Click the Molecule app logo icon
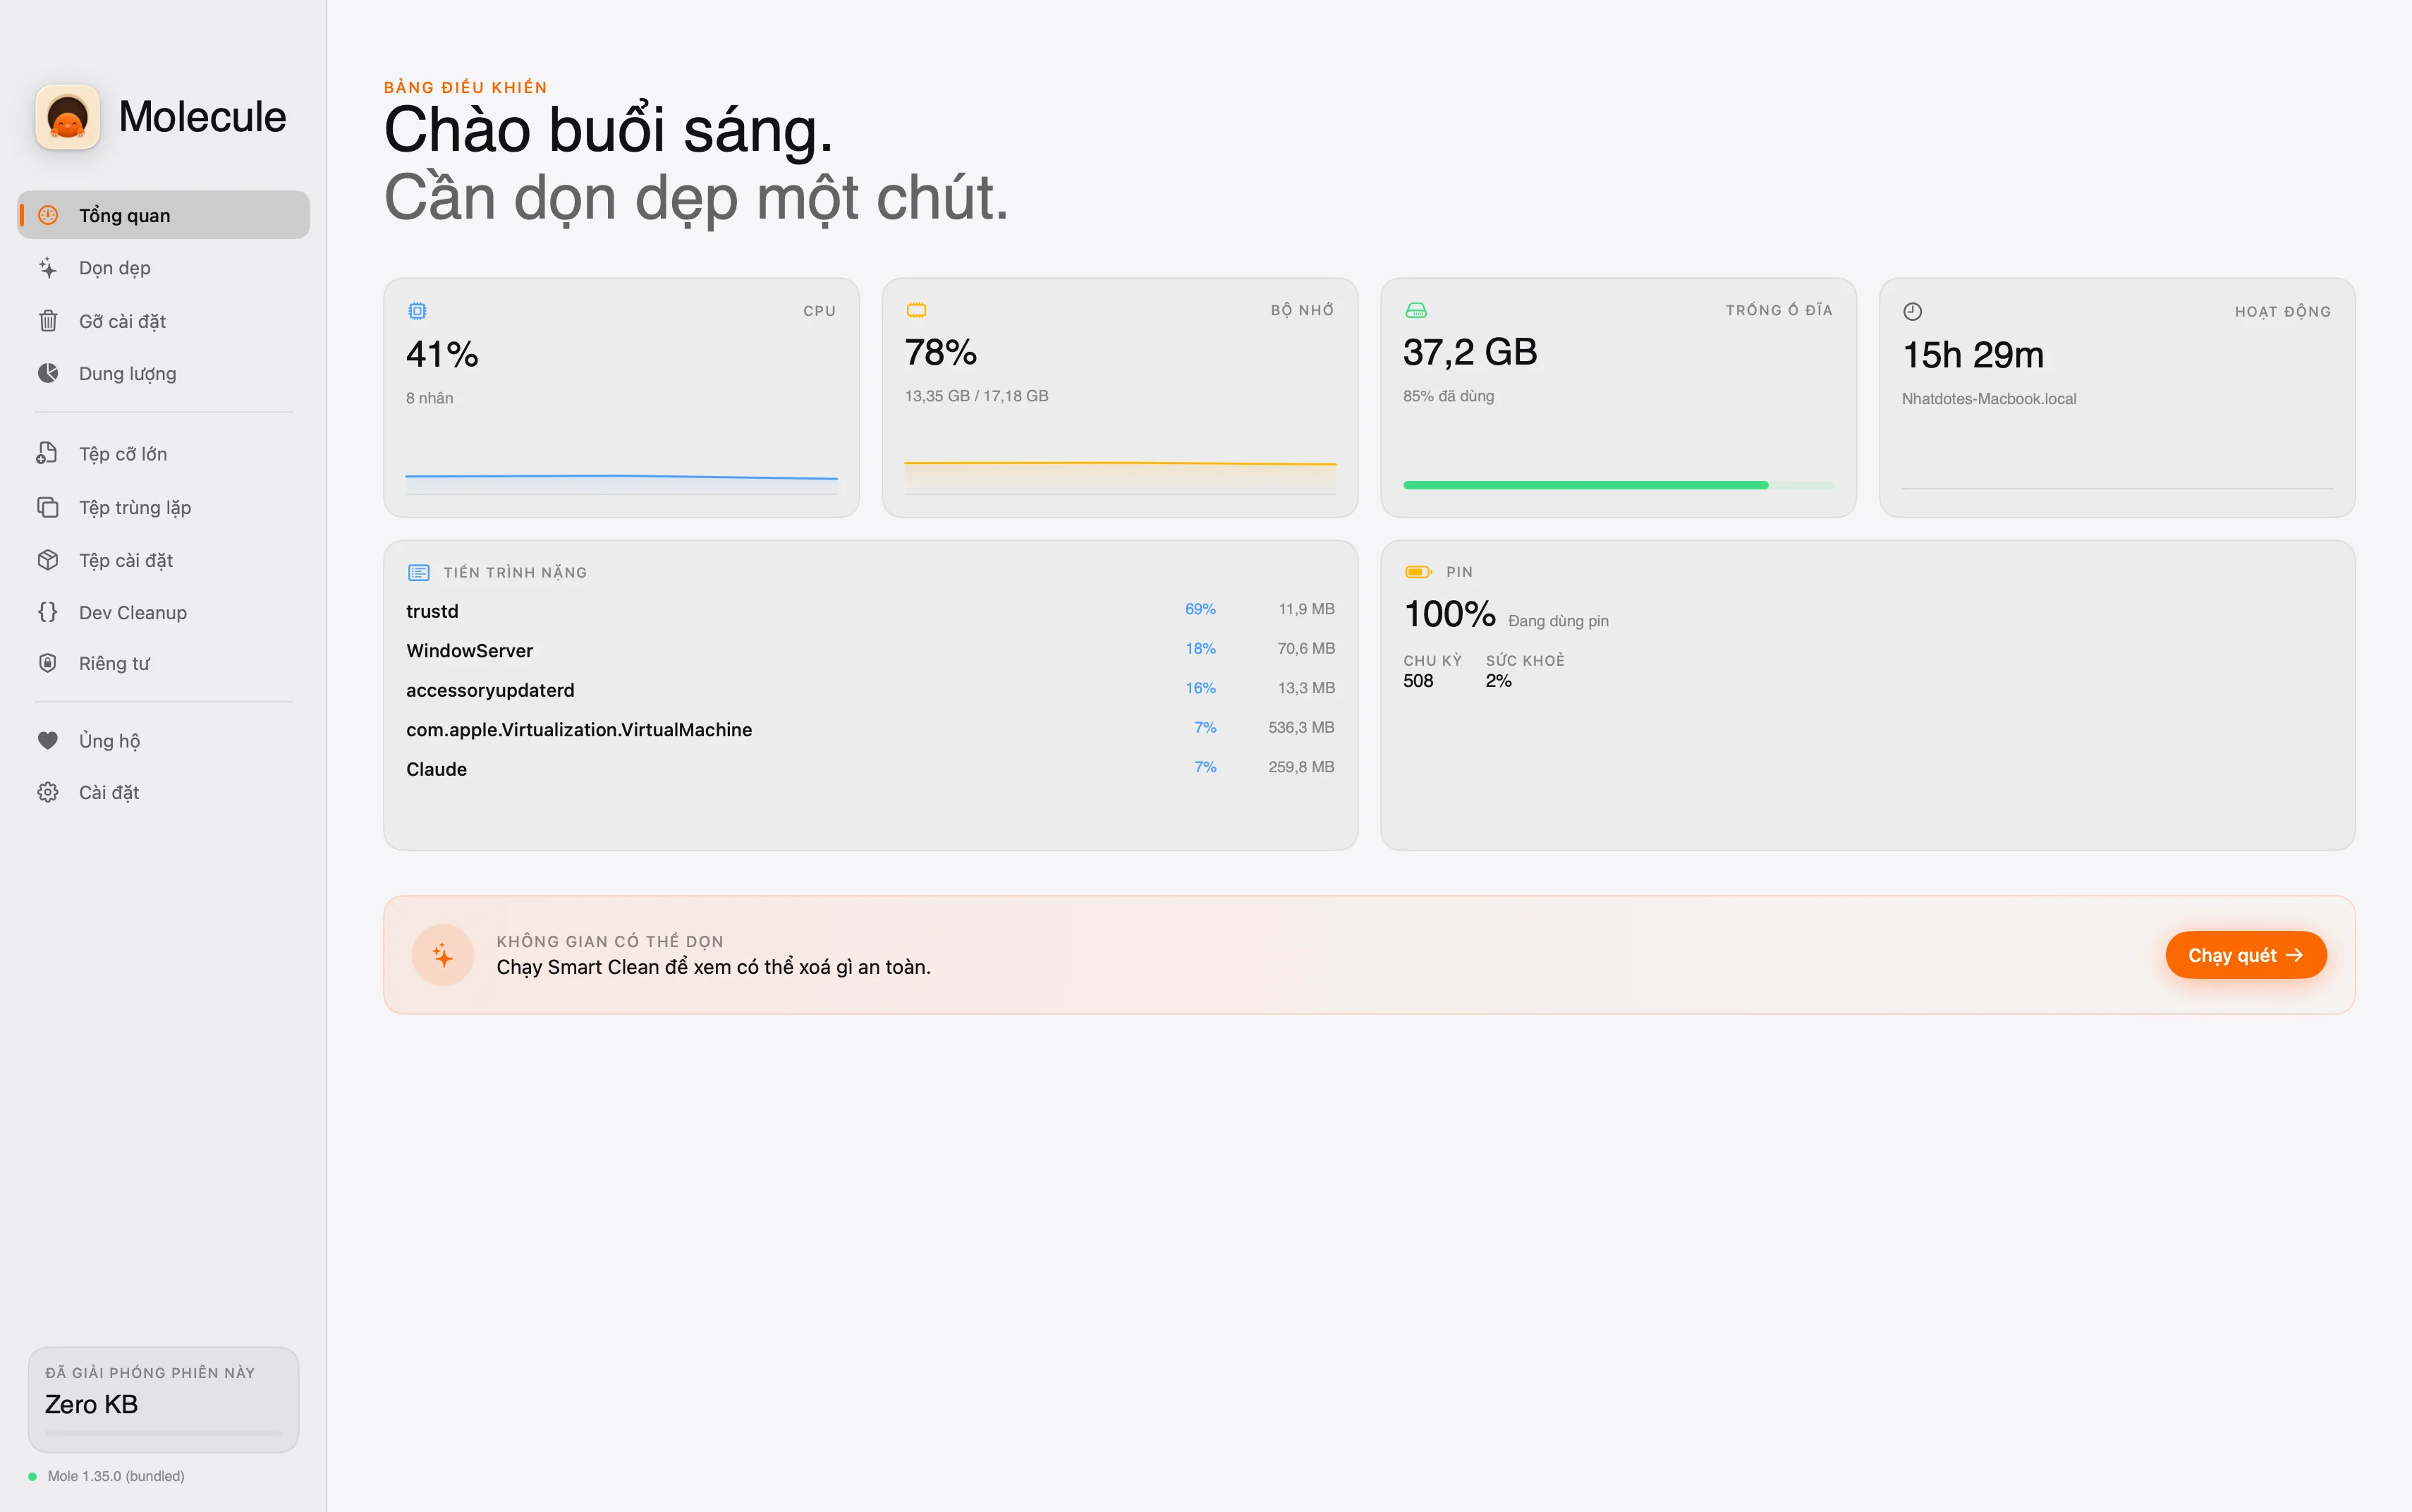The width and height of the screenshot is (2412, 1512). [x=67, y=117]
